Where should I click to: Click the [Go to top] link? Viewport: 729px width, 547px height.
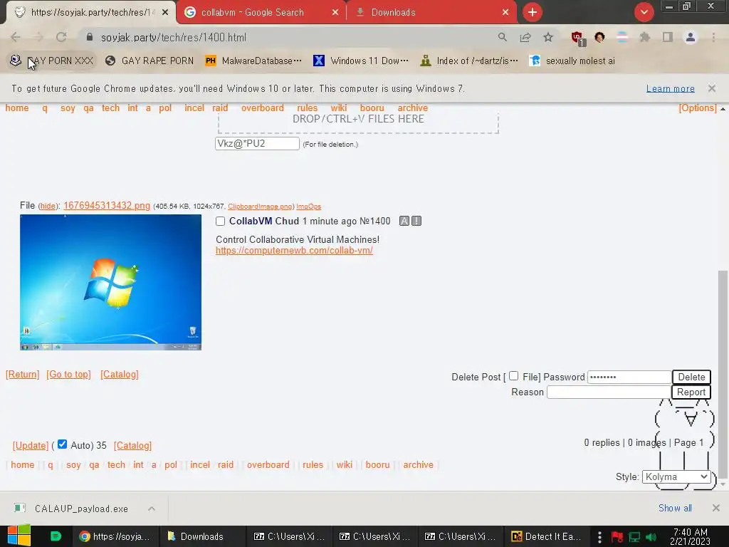(68, 375)
